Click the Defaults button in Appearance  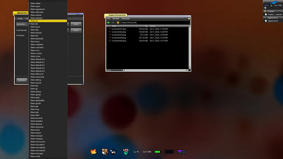pos(22,80)
